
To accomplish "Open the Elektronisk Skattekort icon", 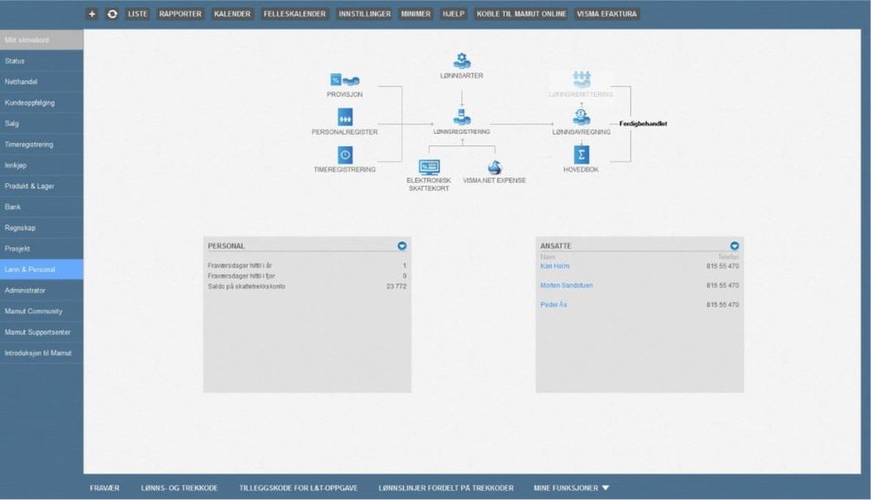I will pos(429,167).
